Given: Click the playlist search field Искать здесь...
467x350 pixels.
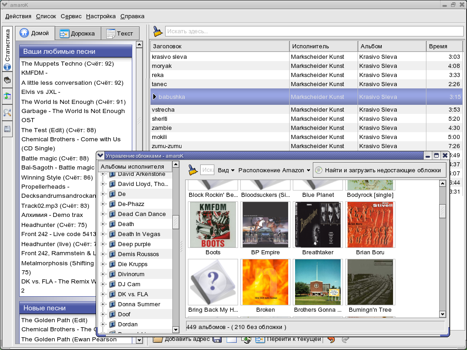Looking at the screenshot, I should click(315, 31).
